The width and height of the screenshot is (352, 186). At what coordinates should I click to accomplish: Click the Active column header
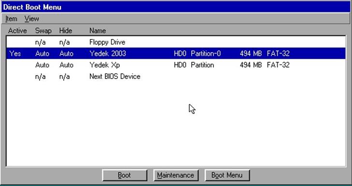17,31
